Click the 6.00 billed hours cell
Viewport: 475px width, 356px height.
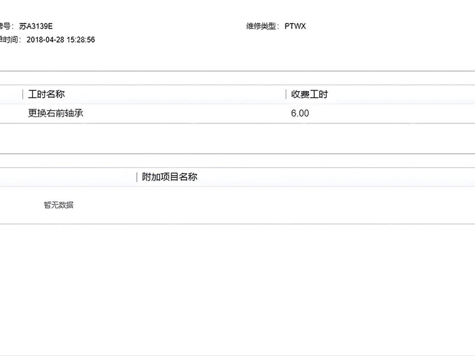(x=300, y=114)
